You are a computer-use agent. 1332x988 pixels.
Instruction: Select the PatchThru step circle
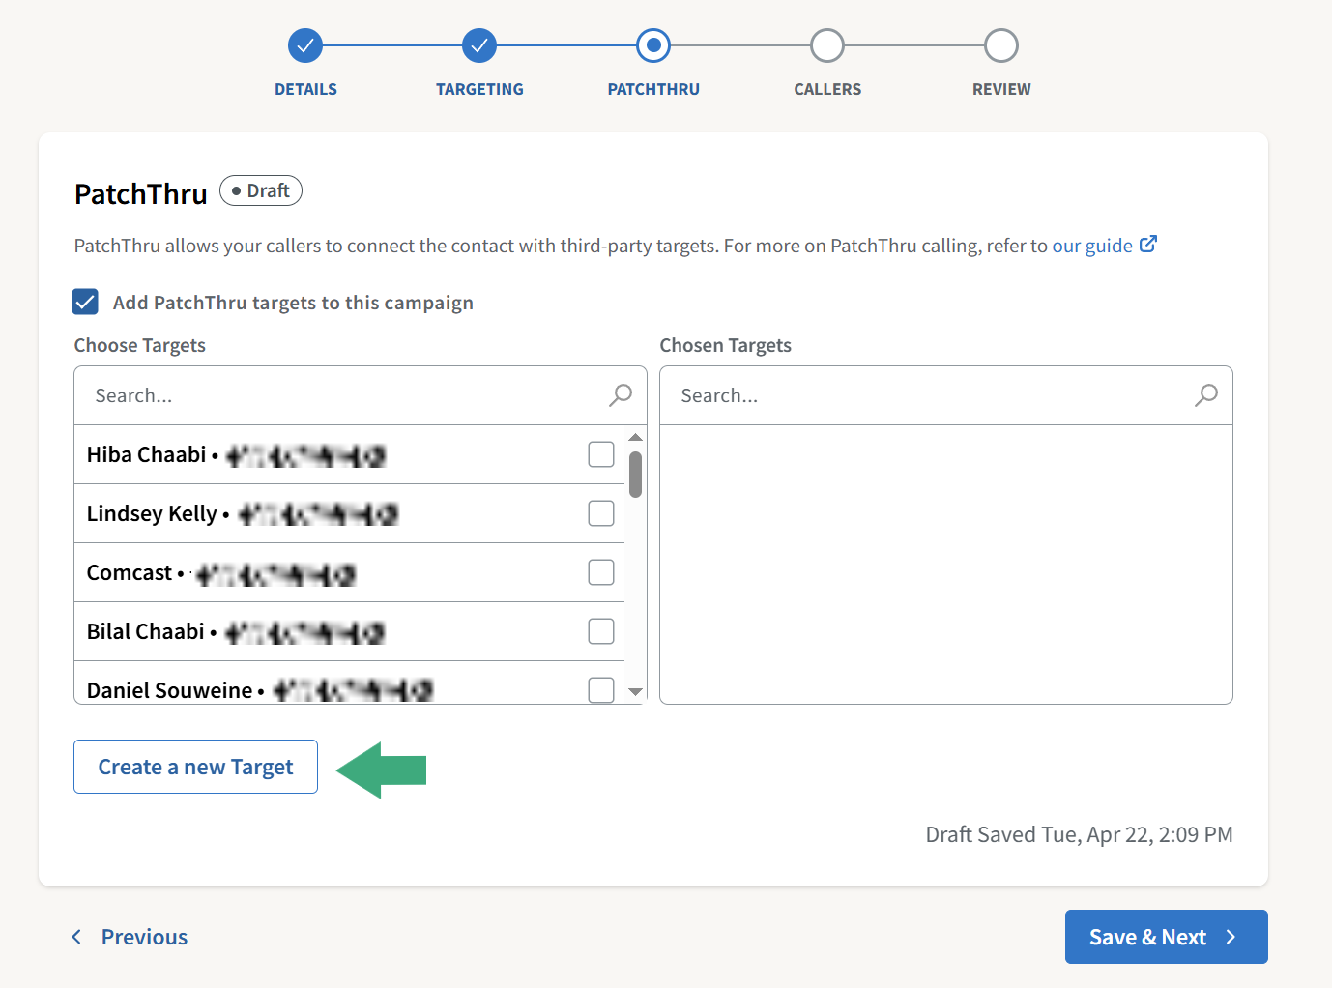(x=653, y=45)
